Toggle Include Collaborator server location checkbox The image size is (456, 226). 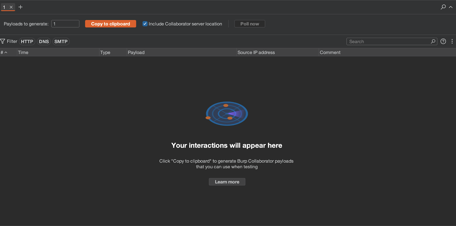coord(145,24)
